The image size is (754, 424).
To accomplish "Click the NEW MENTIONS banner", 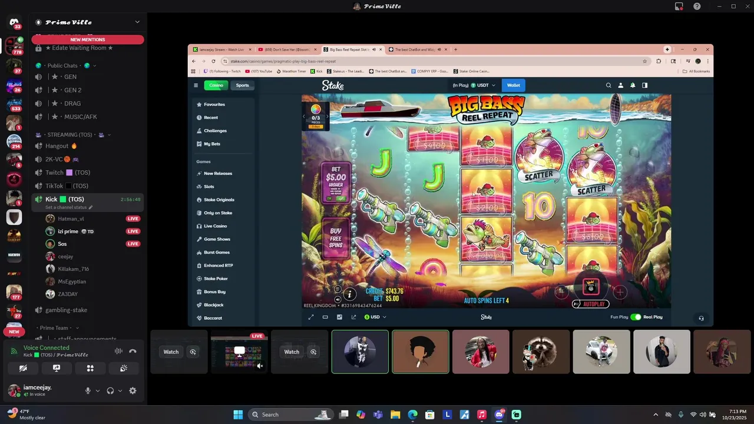I will [x=87, y=39].
